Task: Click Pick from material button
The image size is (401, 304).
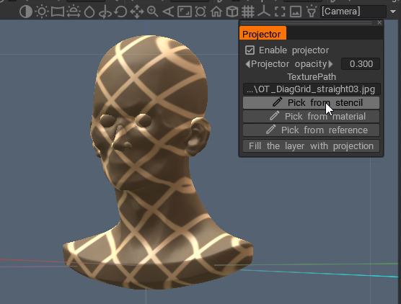Action: (x=312, y=117)
